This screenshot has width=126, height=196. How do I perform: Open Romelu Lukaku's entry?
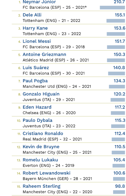pyautogui.click(x=40, y=160)
